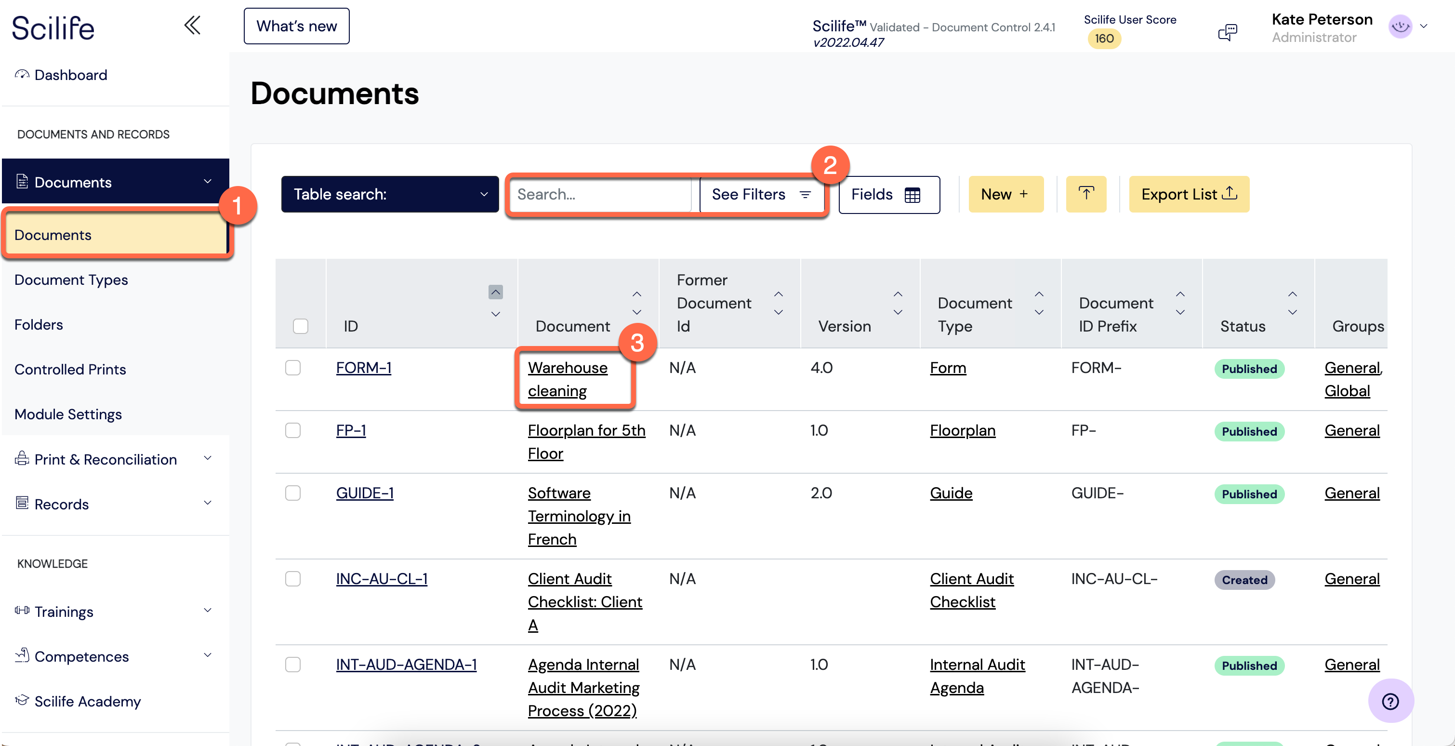Click the upload arrow button

(1085, 194)
